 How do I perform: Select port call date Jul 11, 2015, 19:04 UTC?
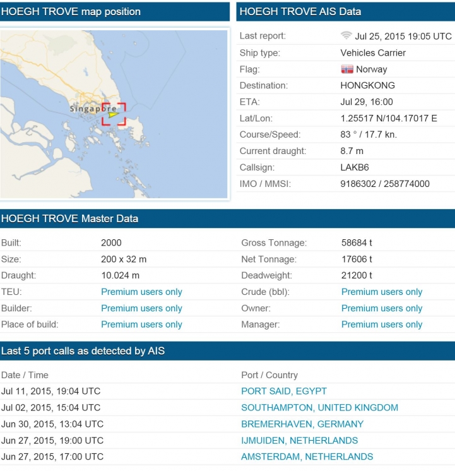50,391
